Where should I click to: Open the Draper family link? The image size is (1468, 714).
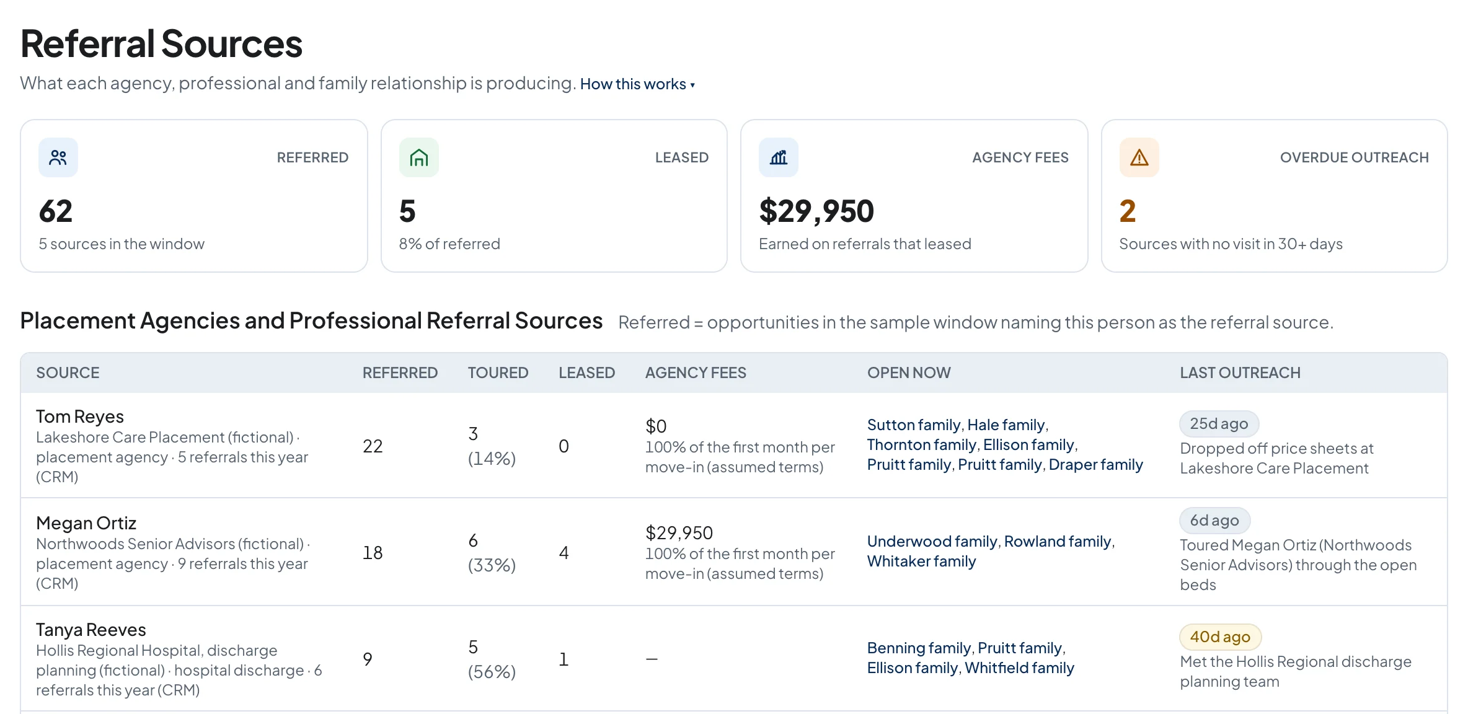1096,465
